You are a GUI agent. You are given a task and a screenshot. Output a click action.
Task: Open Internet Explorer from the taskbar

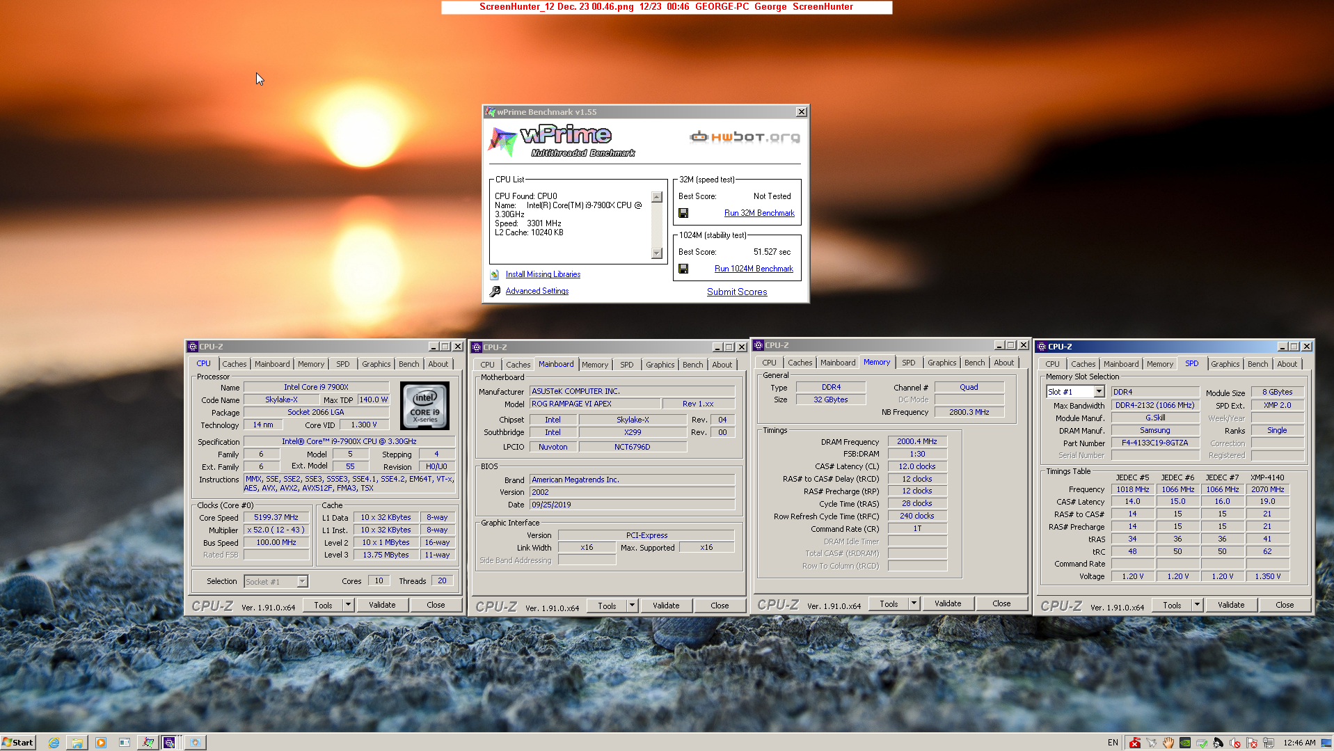pyautogui.click(x=54, y=743)
